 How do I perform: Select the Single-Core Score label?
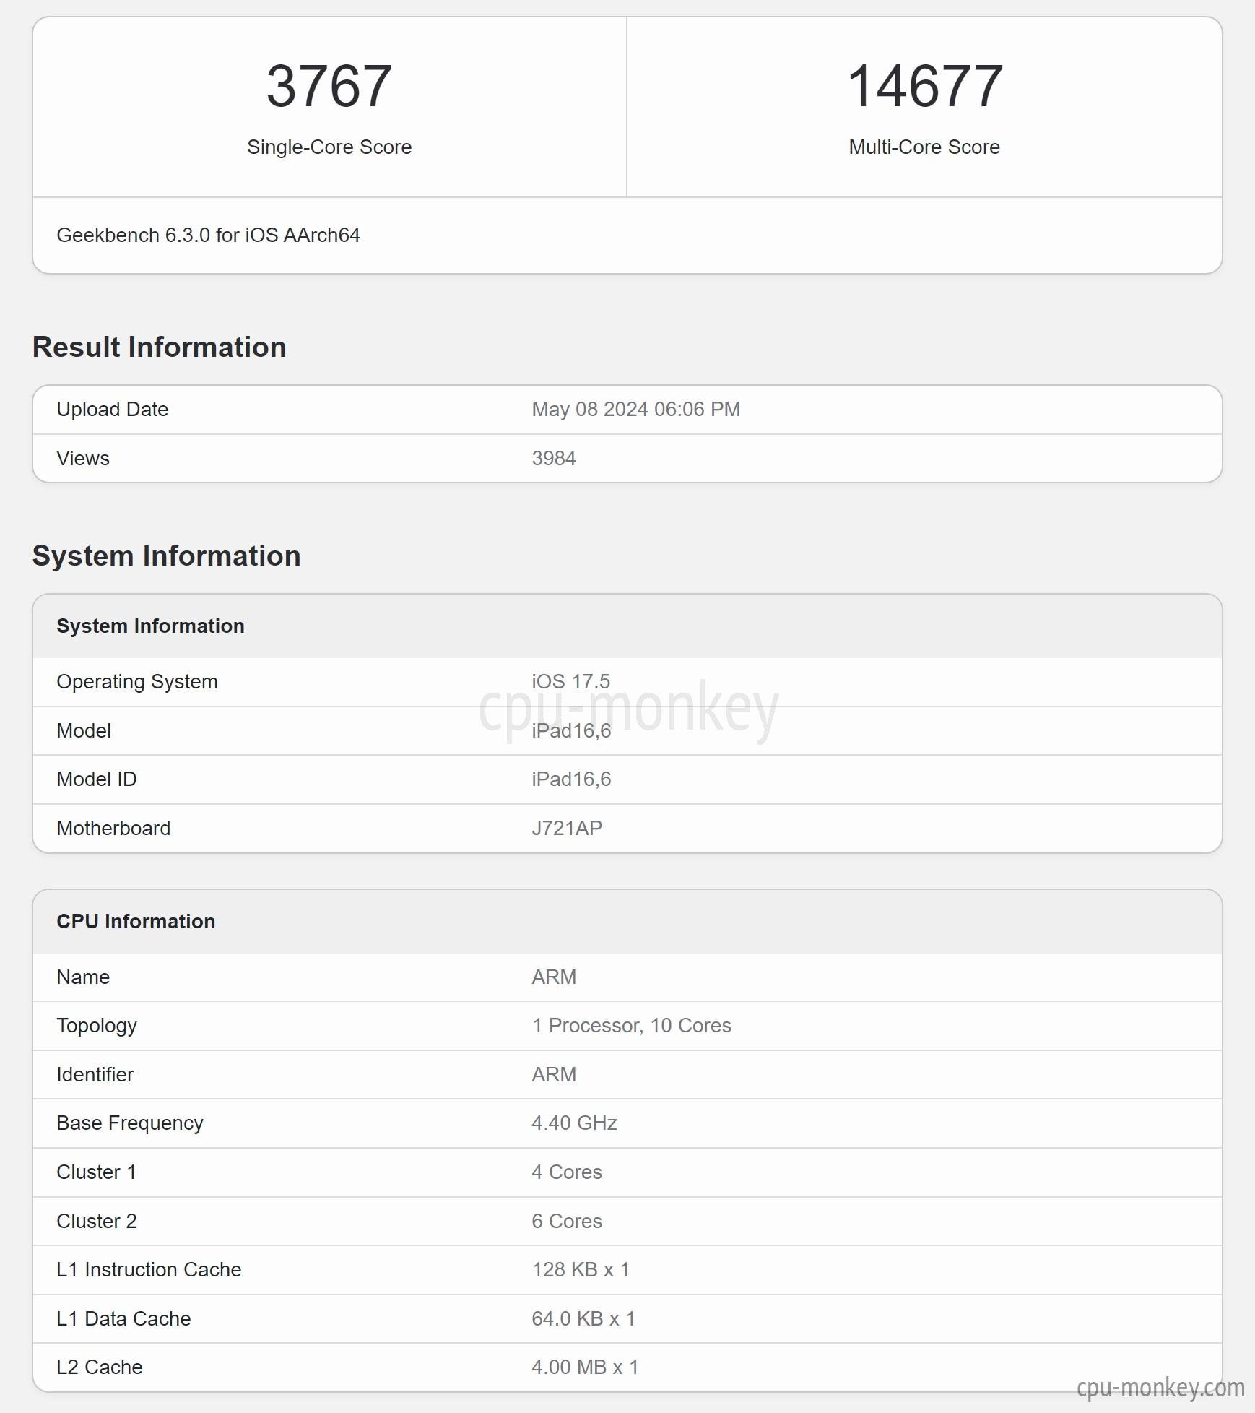coord(329,147)
